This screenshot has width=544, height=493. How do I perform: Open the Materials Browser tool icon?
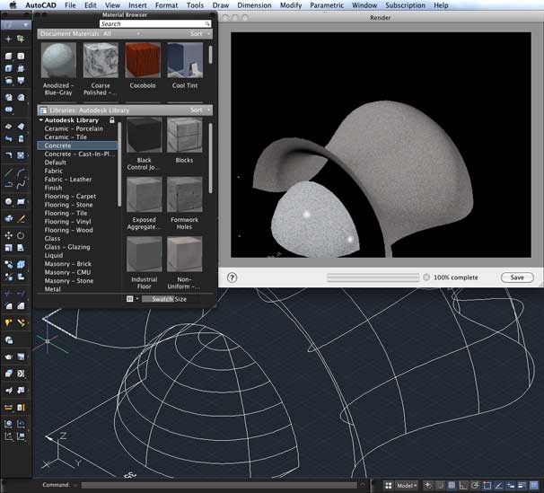coord(9,340)
